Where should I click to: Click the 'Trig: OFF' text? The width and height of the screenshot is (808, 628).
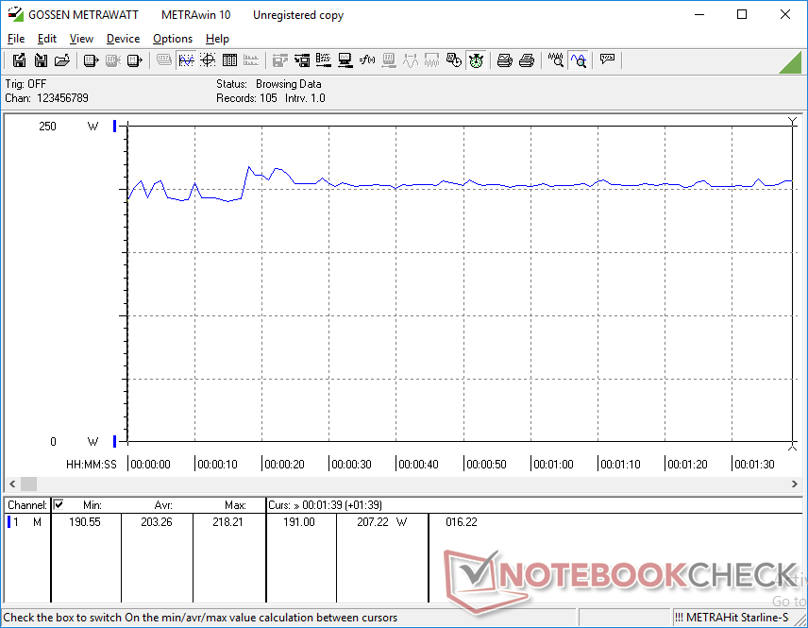click(25, 83)
